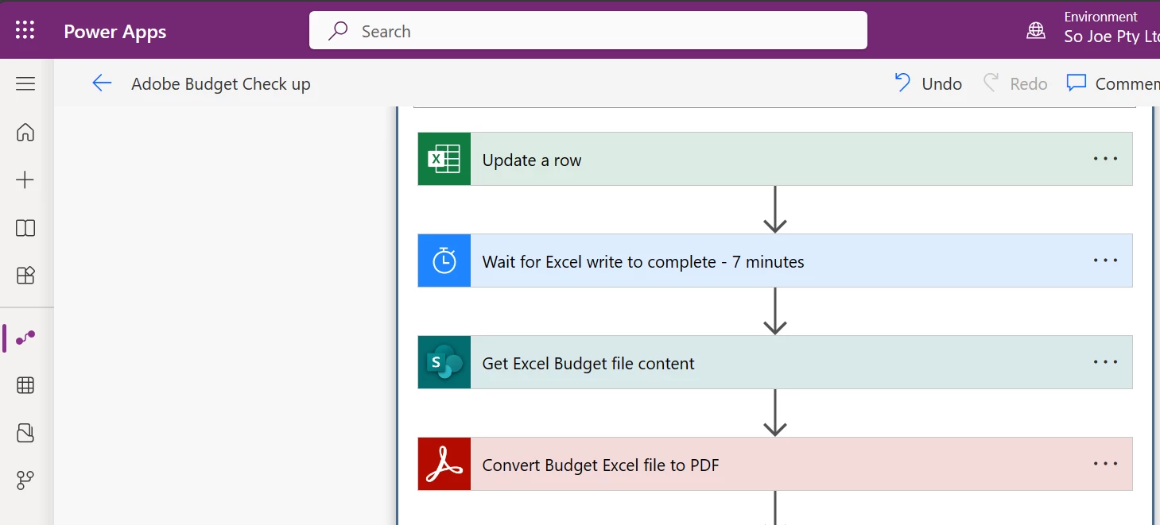Image resolution: width=1160 pixels, height=525 pixels.
Task: Click SharePoint icon on Get Excel Budget
Action: point(444,362)
